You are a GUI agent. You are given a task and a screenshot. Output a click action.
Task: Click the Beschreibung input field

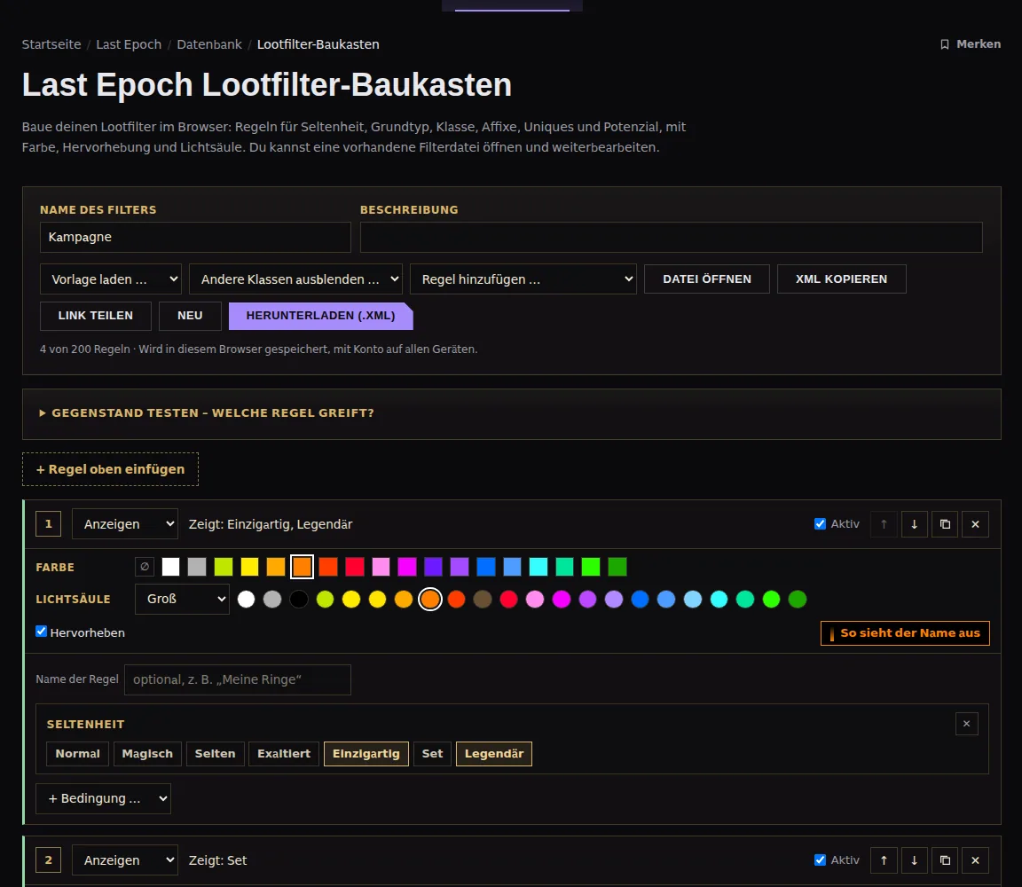672,237
